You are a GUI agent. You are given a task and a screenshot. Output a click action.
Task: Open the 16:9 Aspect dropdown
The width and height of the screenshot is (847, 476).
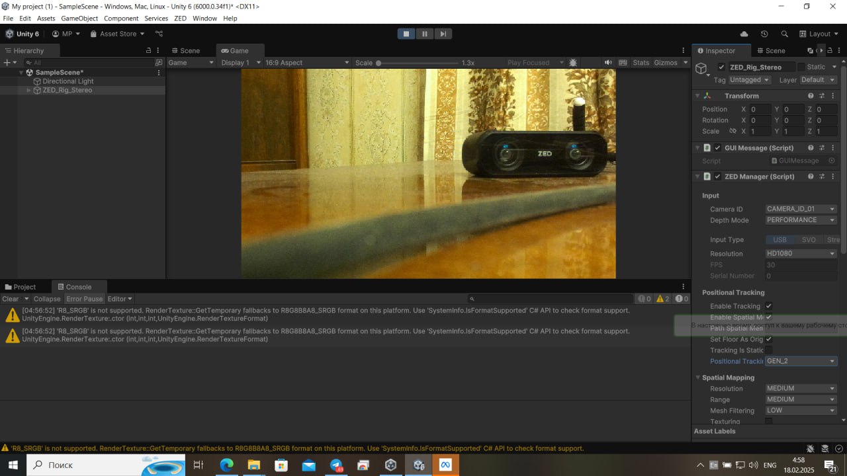(x=306, y=63)
